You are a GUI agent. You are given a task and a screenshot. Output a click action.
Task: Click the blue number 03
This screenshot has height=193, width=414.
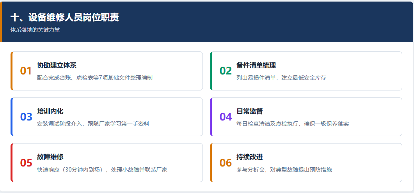pyautogui.click(x=26, y=117)
